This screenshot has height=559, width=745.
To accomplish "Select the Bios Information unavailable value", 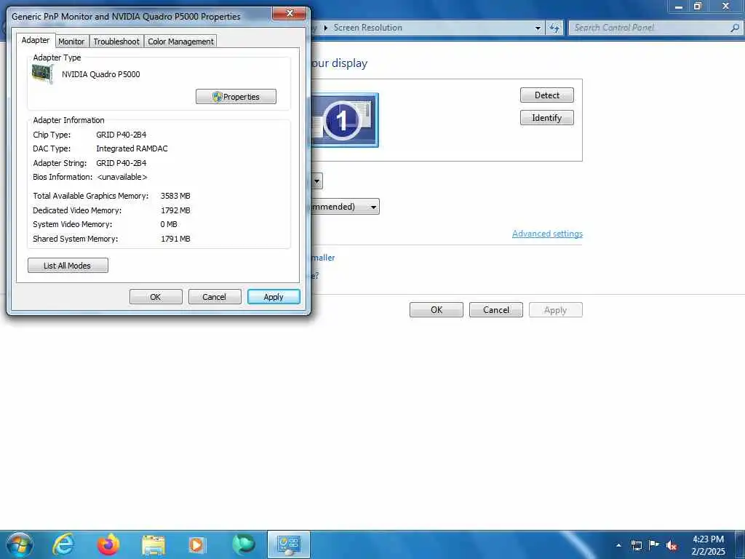I will click(122, 177).
